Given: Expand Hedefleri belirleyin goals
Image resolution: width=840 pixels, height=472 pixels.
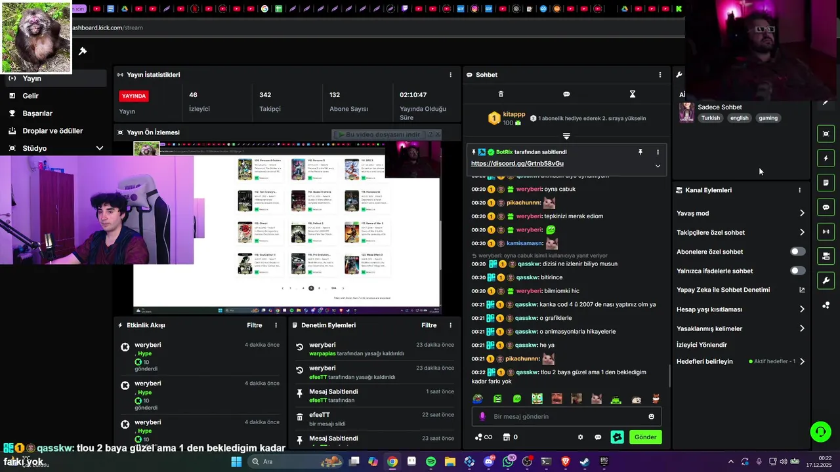Looking at the screenshot, I should click(x=802, y=361).
